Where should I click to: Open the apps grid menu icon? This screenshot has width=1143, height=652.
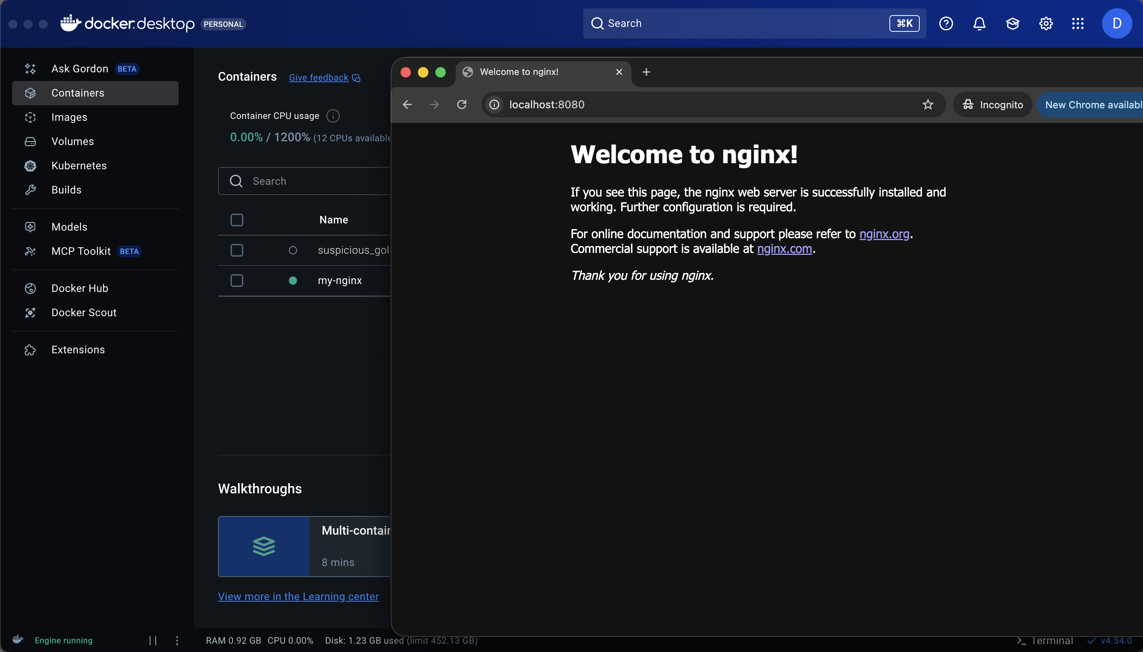(1078, 23)
